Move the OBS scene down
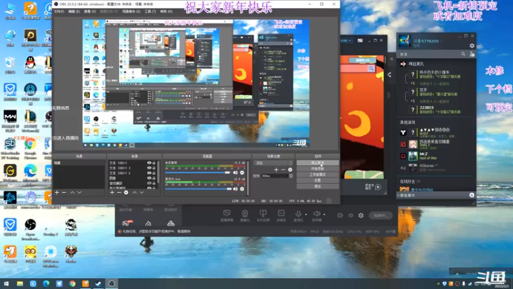 pyautogui.click(x=79, y=193)
